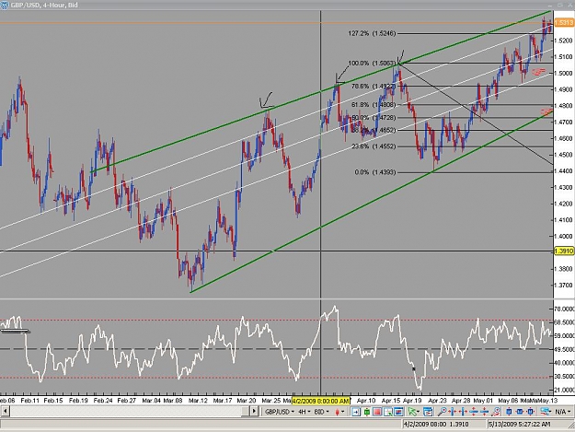Screen dimensions: 575x432
Task: Click the zoom reset magnifier icon
Action: click(496, 412)
